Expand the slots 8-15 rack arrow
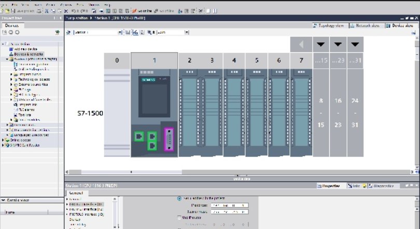Viewport: 420px width, 229px height. coord(321,44)
